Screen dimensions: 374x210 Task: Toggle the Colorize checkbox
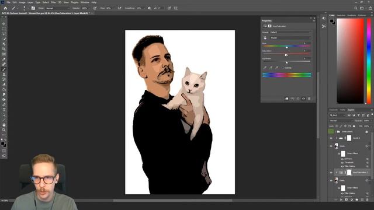coord(283,68)
